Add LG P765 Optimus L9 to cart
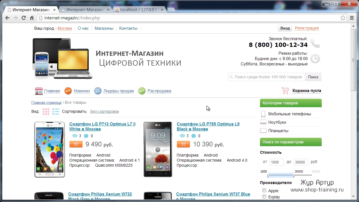This screenshot has height=202, width=359. (183, 144)
